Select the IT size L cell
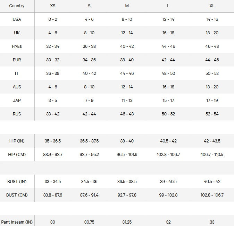Viewport: 234px width, 226px height. click(168, 73)
